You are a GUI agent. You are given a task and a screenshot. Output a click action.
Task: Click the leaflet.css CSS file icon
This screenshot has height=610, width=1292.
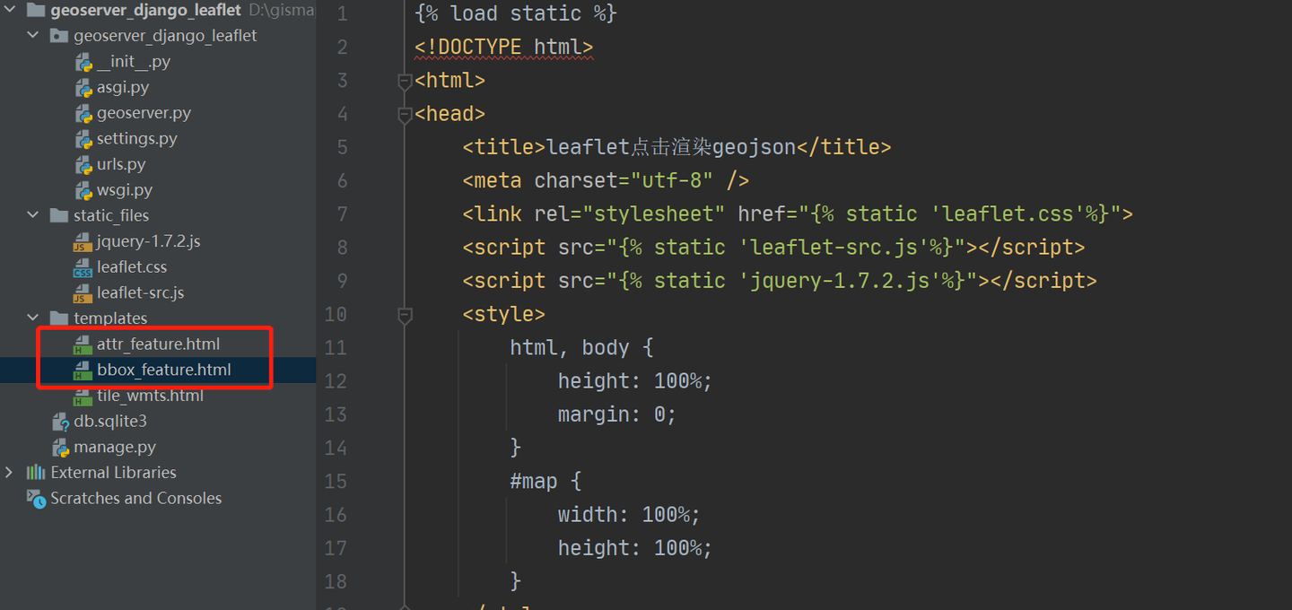click(x=82, y=266)
